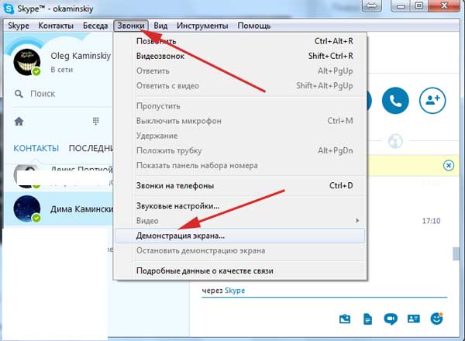Click the emoticon smiley icon
The width and height of the screenshot is (465, 341).
[436, 319]
